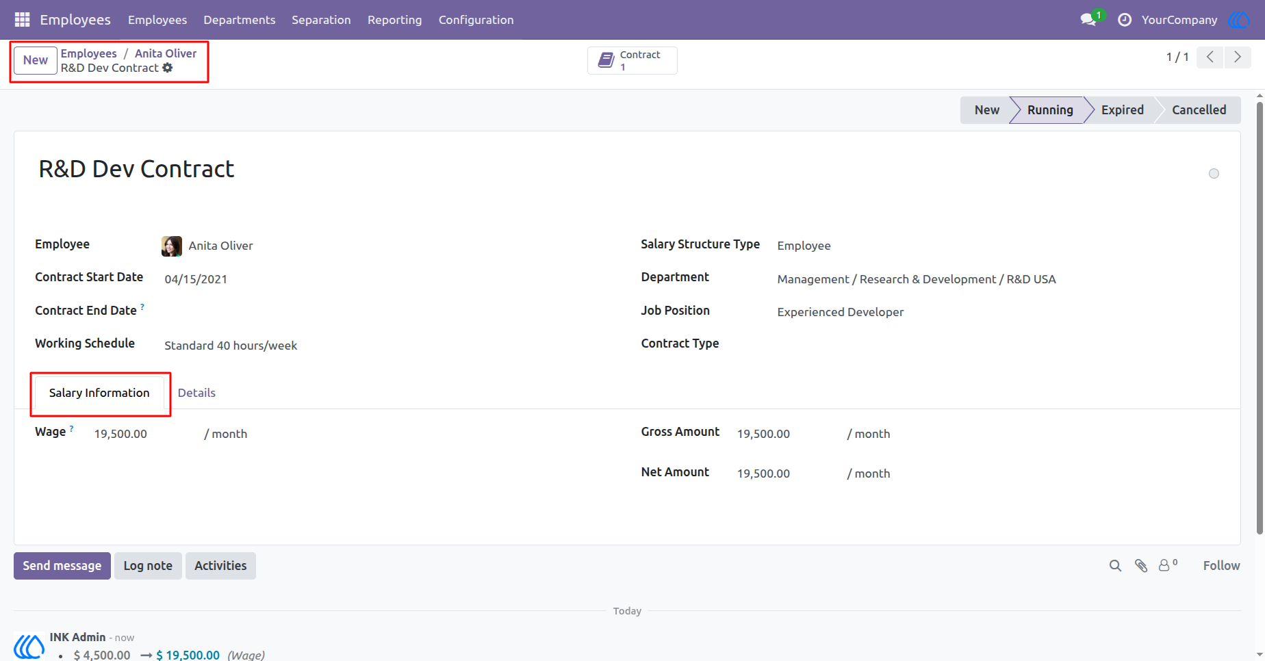1265x661 pixels.
Task: Open the Employees menu
Action: coord(157,20)
